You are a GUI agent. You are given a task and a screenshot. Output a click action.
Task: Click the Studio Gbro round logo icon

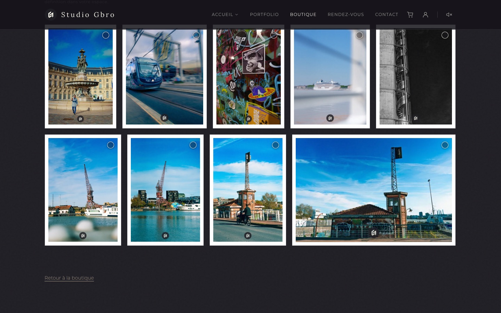[51, 15]
